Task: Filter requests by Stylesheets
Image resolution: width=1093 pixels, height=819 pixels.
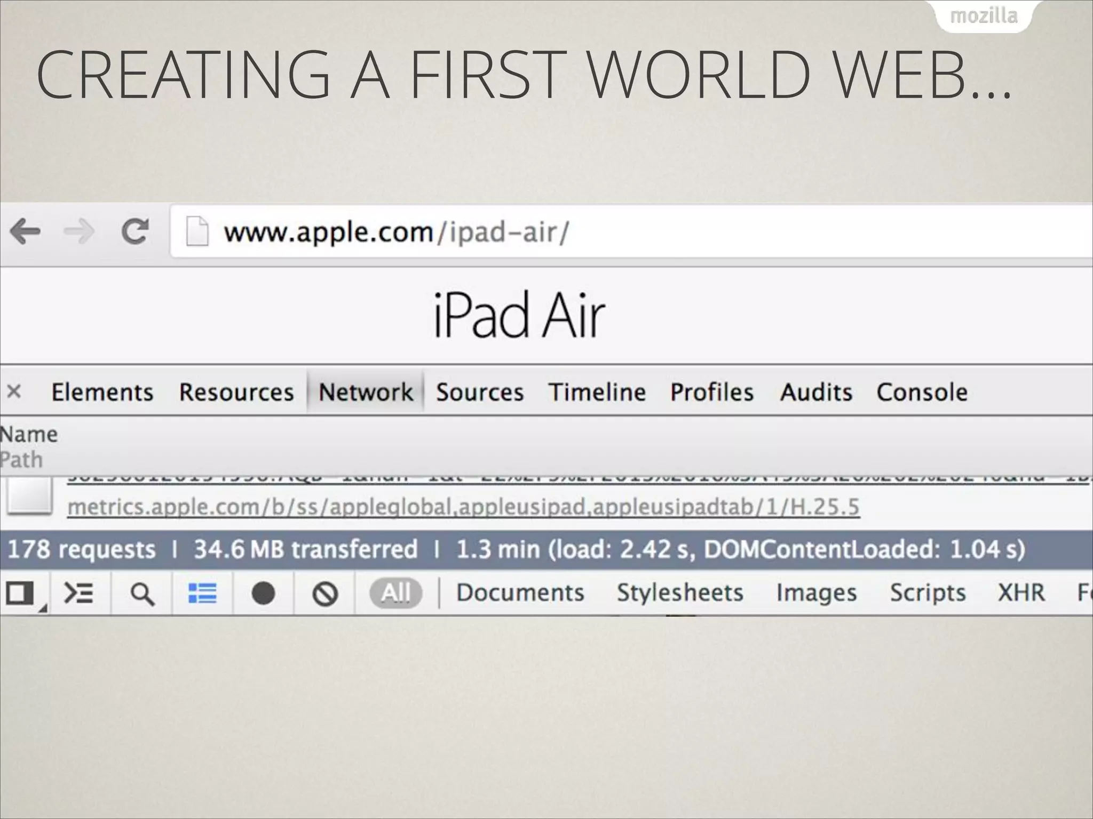Action: tap(680, 593)
